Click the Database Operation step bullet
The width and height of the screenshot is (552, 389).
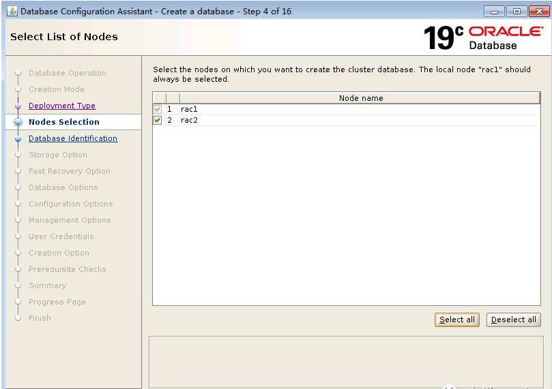click(18, 74)
